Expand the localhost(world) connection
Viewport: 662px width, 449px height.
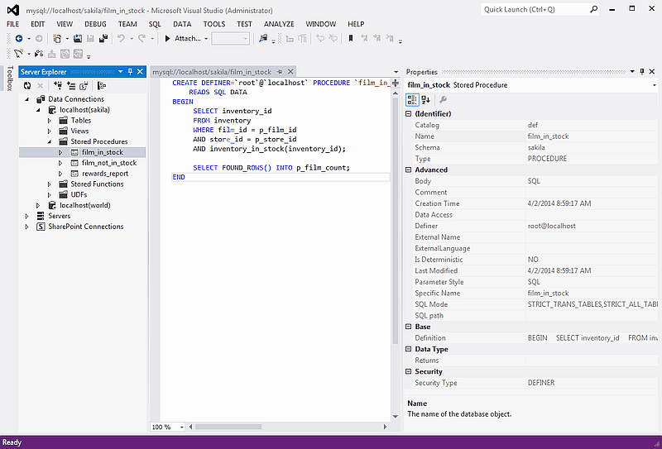39,206
